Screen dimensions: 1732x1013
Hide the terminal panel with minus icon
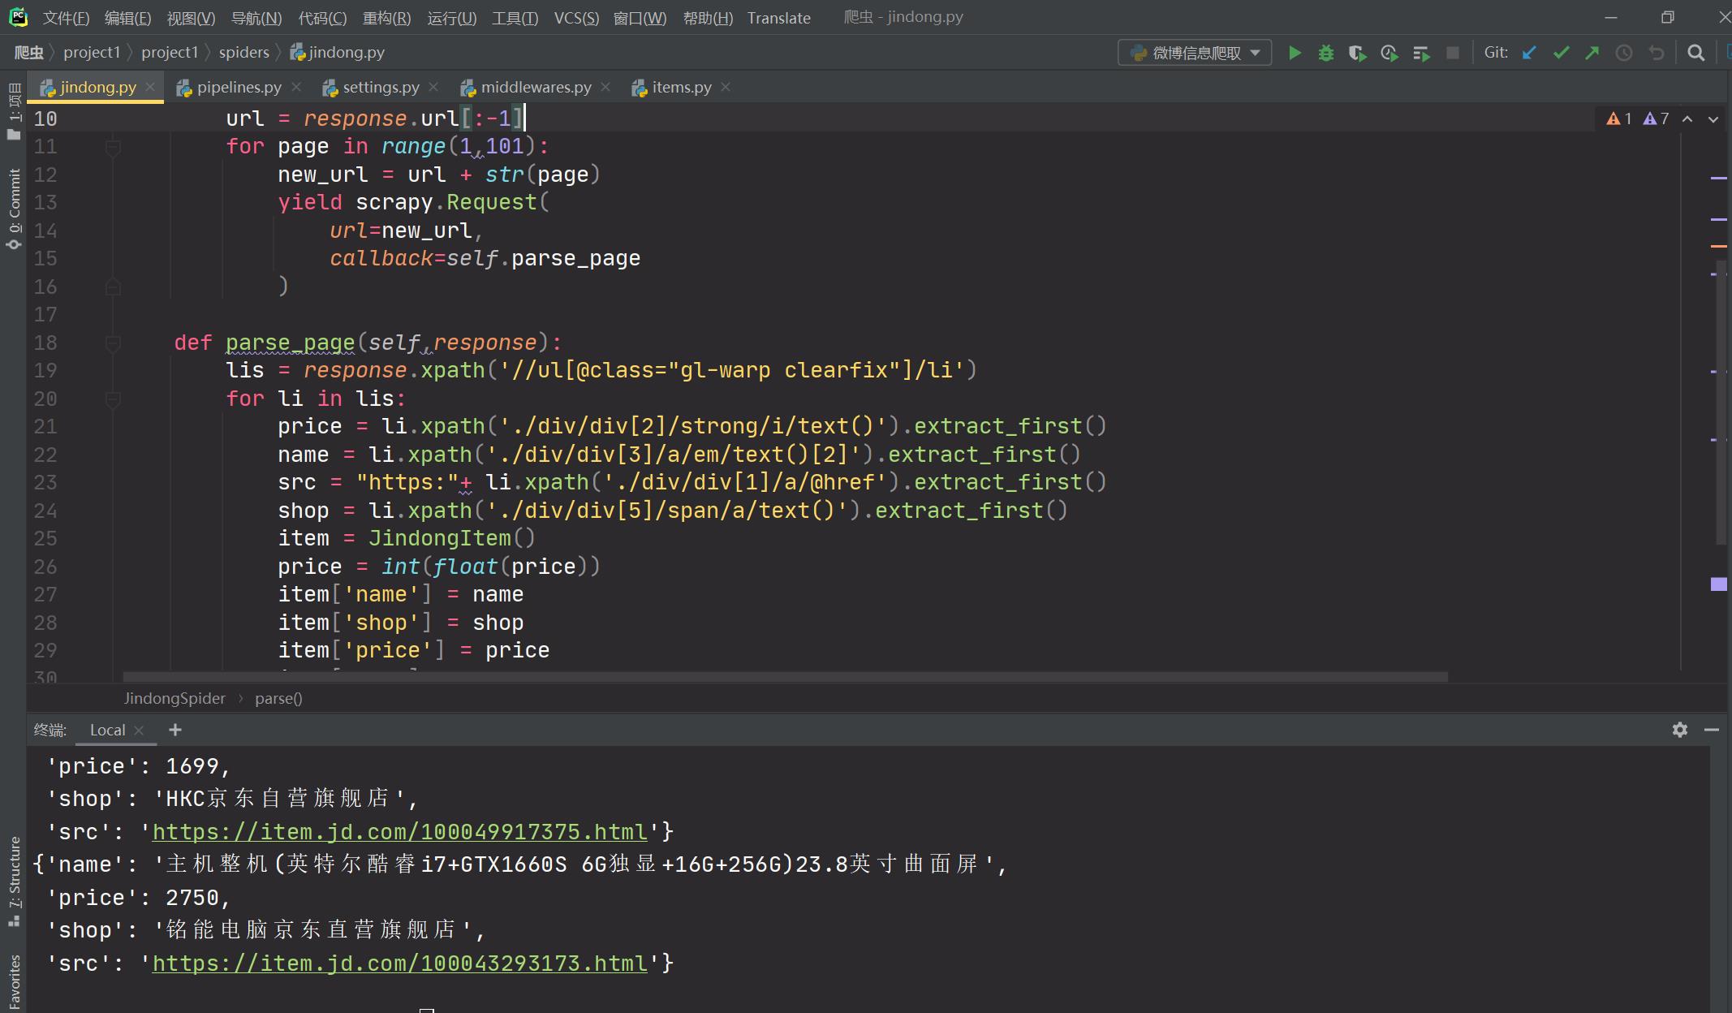click(1712, 730)
